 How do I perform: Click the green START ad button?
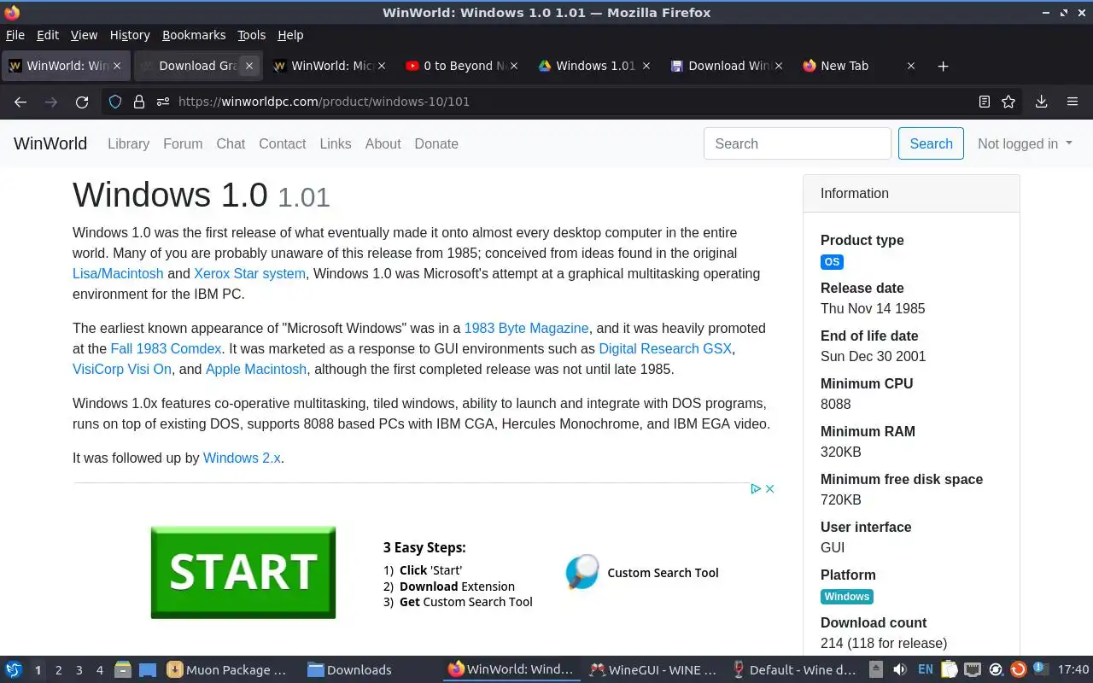pos(243,572)
